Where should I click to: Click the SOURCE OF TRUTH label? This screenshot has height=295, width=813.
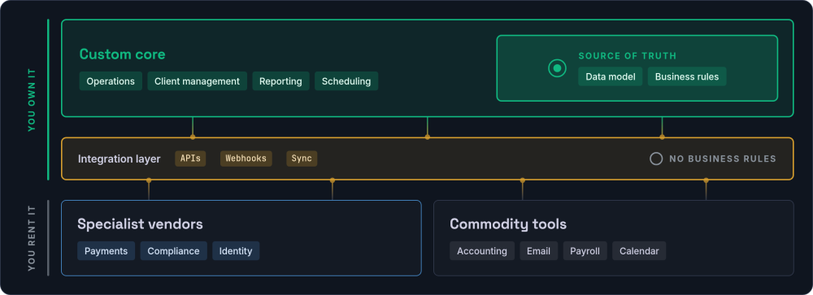point(628,56)
